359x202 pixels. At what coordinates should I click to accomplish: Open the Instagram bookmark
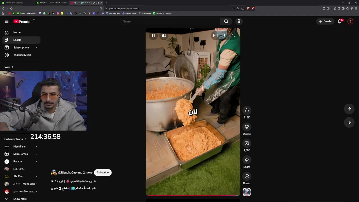point(58,13)
